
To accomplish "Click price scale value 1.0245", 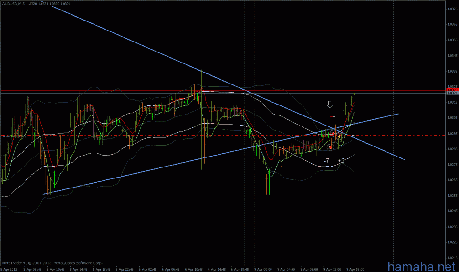I will 452,211.
